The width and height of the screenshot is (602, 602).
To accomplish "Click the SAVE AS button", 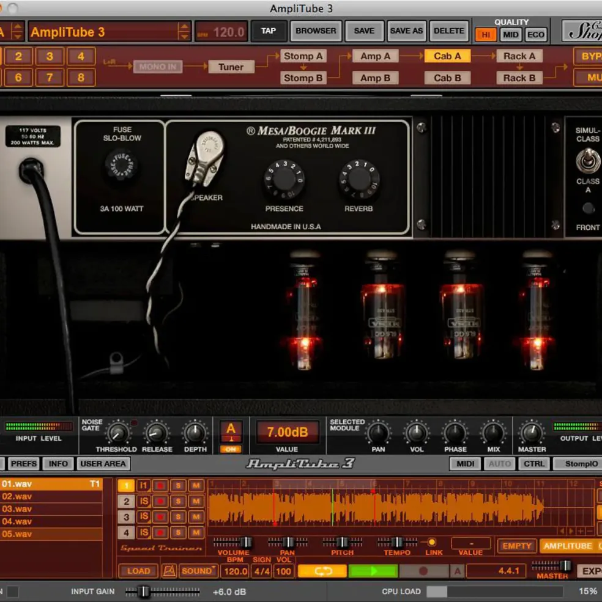I will click(x=406, y=31).
